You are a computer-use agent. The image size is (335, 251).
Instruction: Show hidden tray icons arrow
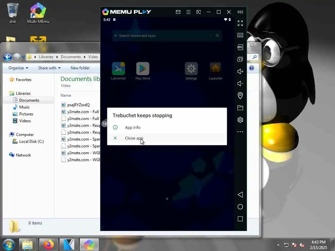pos(278,245)
